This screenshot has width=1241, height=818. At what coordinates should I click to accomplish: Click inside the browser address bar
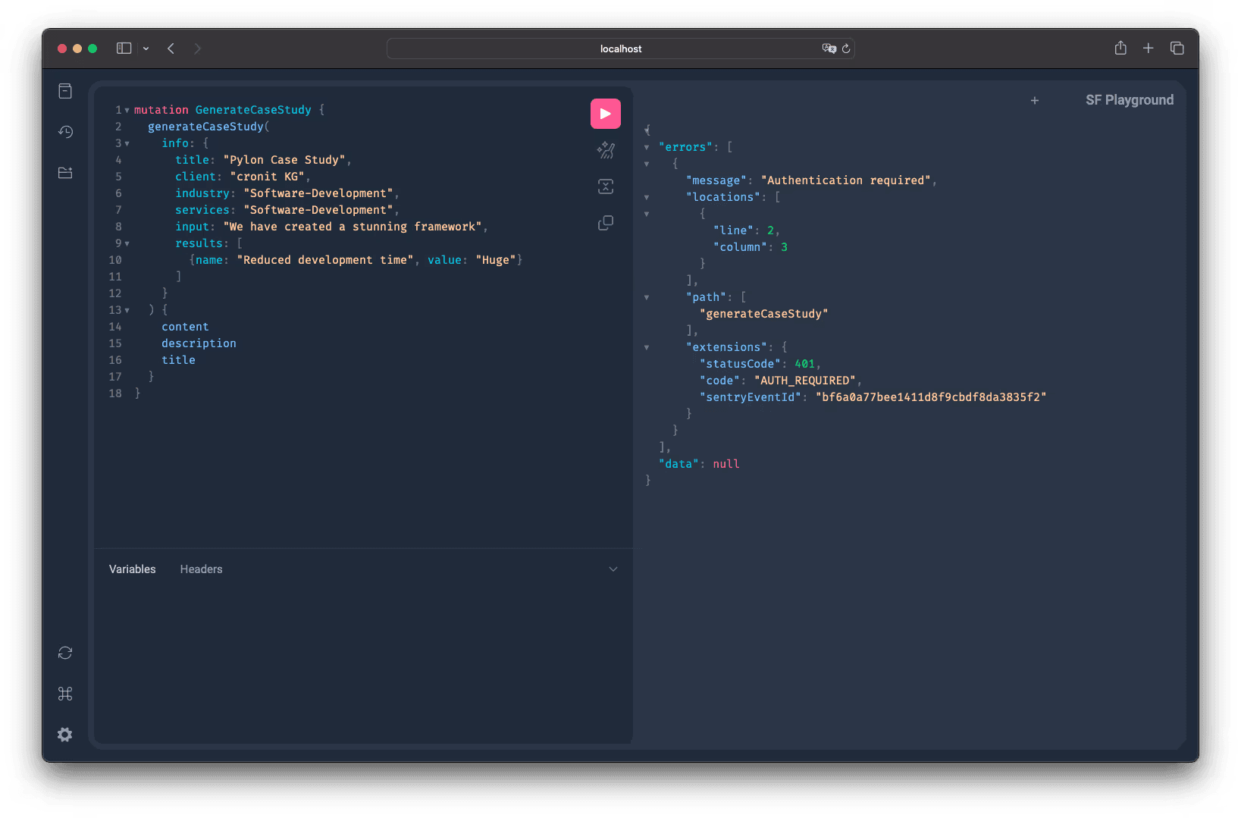click(620, 48)
